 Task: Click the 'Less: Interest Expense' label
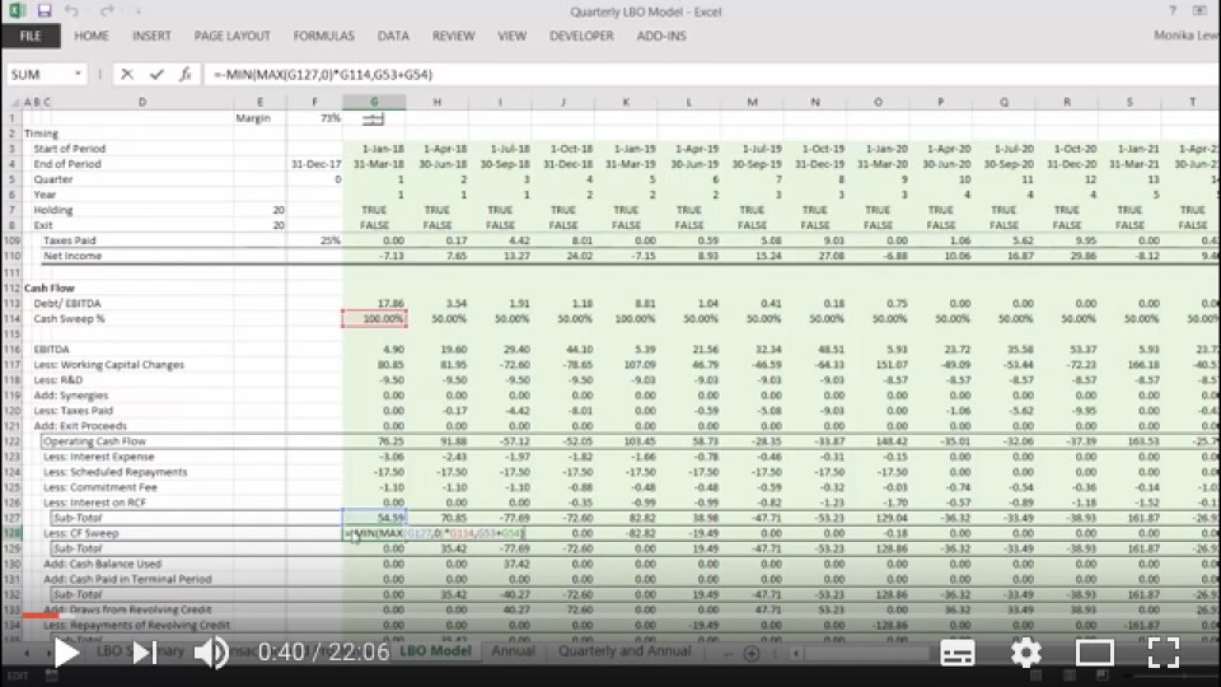99,457
